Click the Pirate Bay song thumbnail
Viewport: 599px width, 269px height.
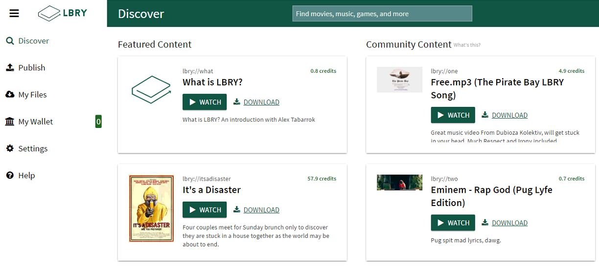point(399,80)
